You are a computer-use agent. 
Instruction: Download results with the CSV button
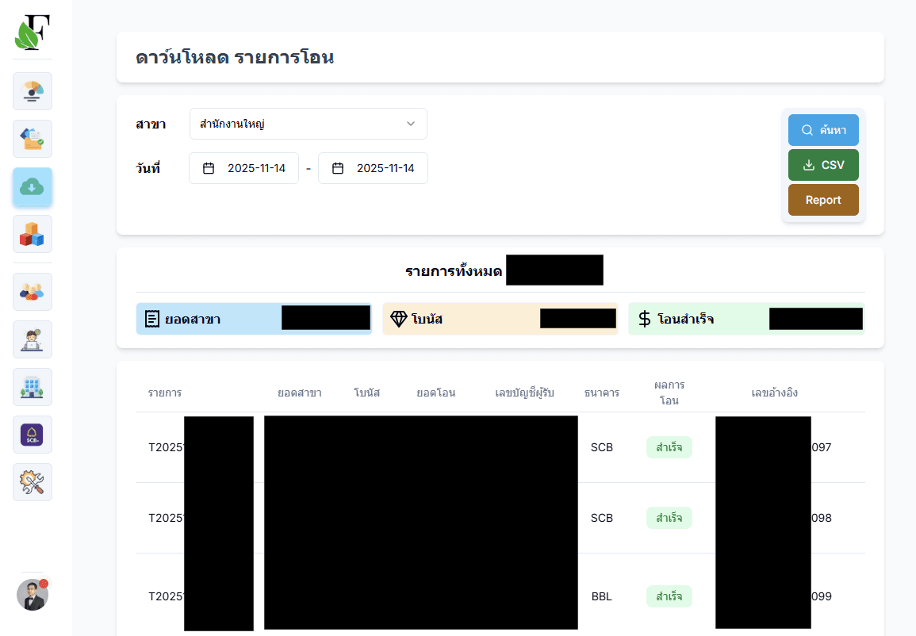tap(823, 165)
